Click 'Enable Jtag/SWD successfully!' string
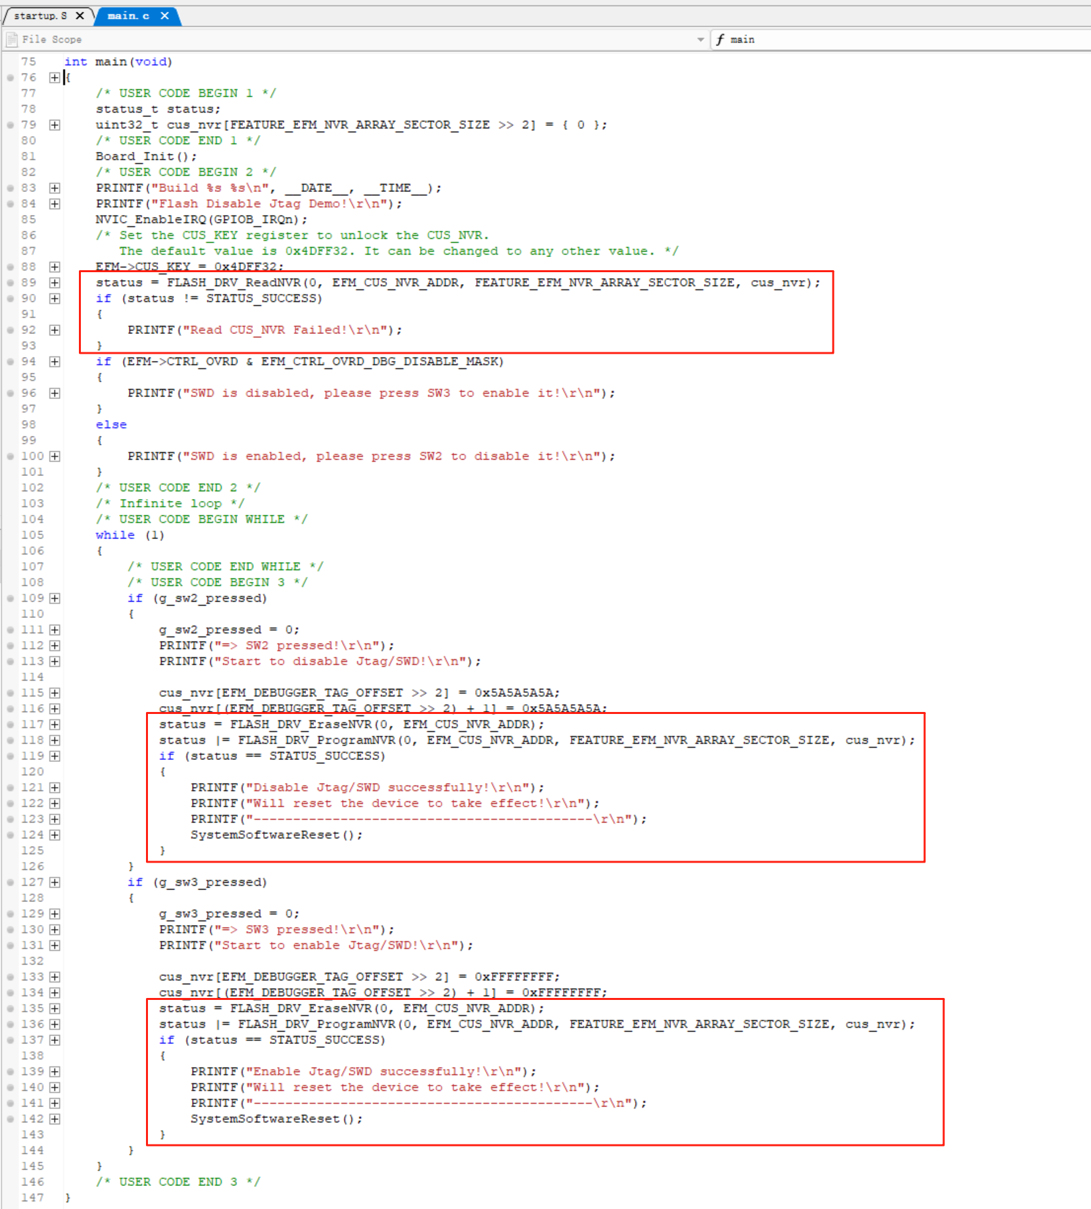 (x=384, y=1072)
